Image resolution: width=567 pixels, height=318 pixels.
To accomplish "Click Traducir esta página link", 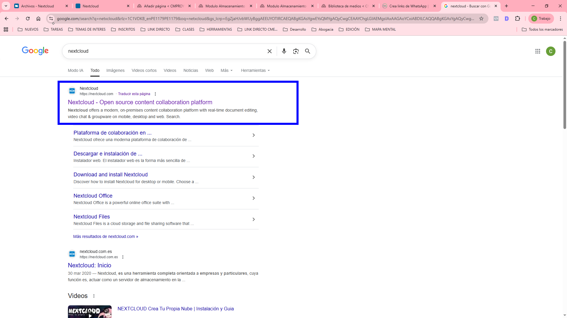I will pyautogui.click(x=134, y=94).
